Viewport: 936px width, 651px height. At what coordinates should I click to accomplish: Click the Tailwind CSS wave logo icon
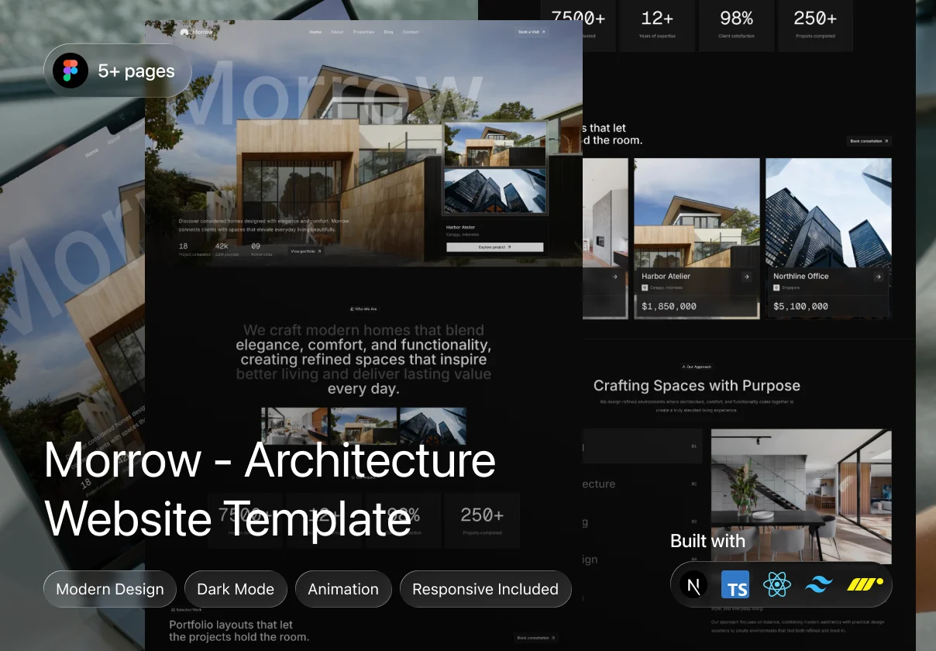coord(818,584)
